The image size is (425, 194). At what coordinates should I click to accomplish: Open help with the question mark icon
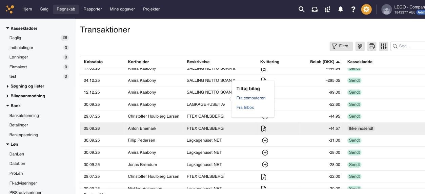coord(353,9)
